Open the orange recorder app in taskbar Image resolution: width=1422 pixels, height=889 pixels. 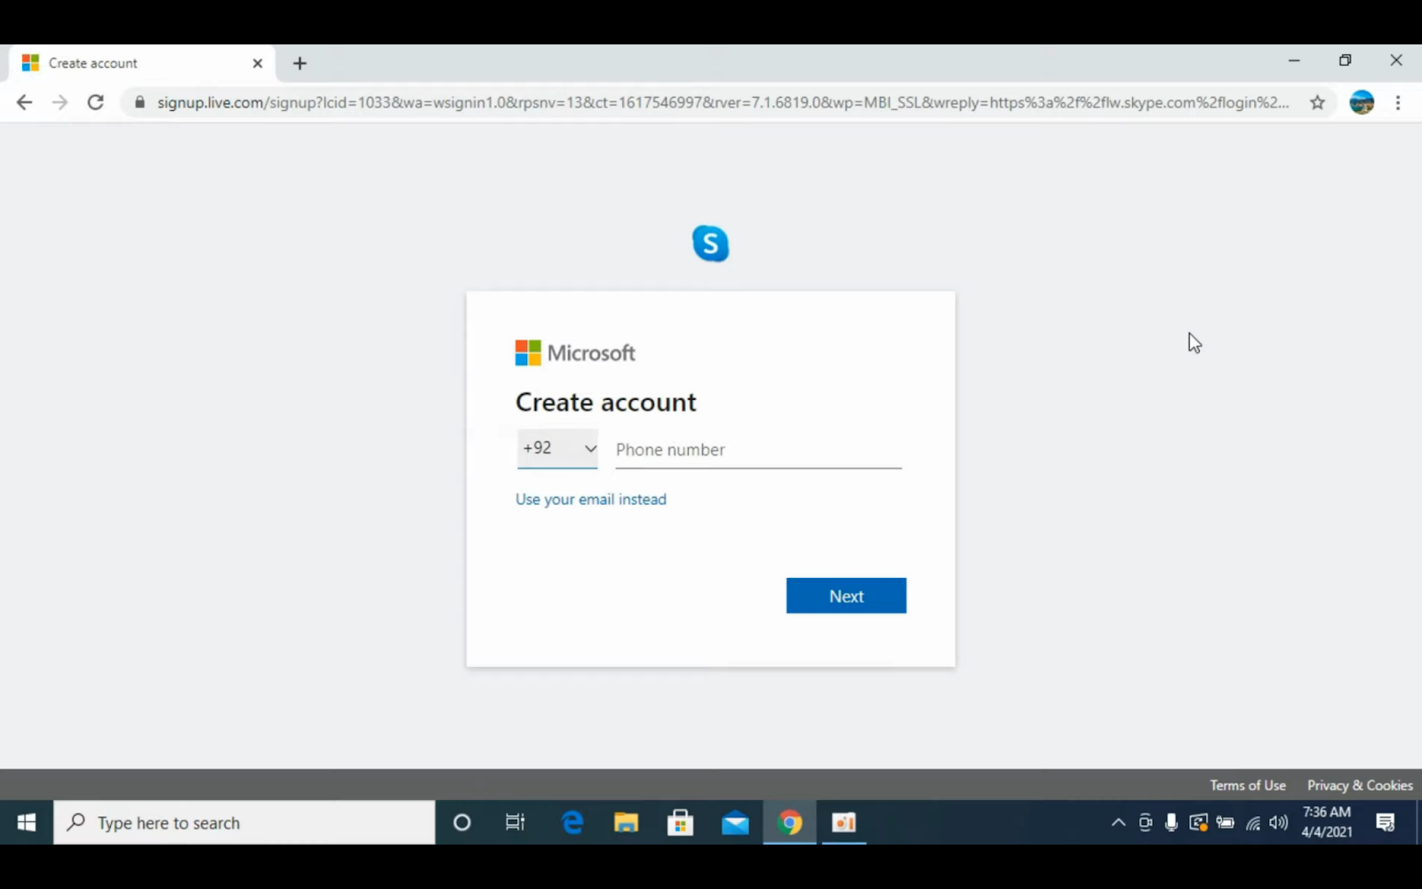pyautogui.click(x=843, y=822)
